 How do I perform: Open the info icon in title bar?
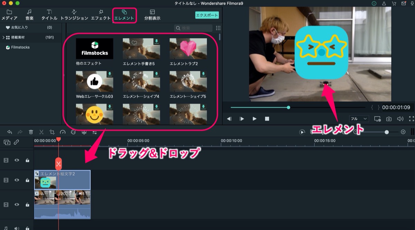[x=374, y=3]
